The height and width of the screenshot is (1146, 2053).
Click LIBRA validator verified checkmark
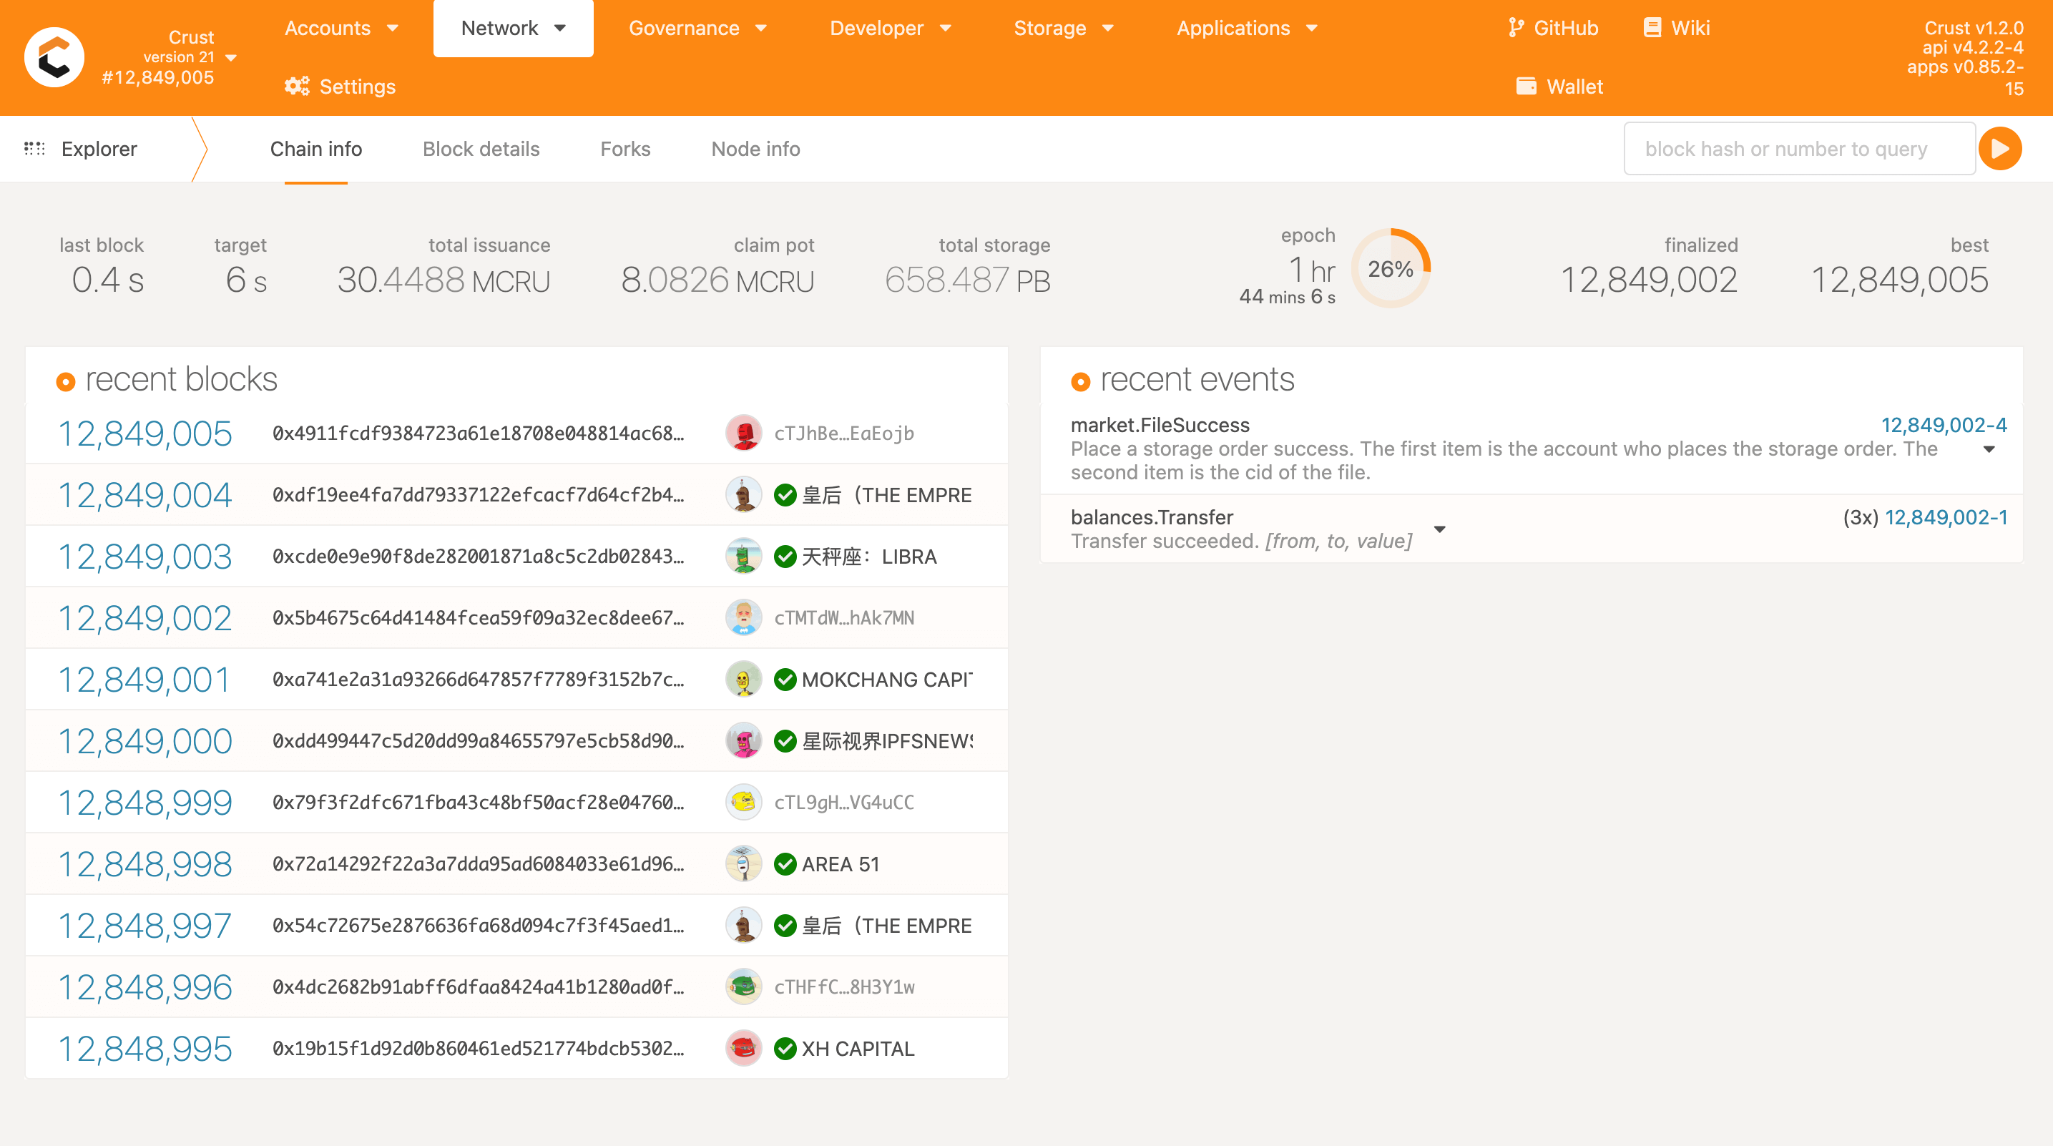pos(785,557)
